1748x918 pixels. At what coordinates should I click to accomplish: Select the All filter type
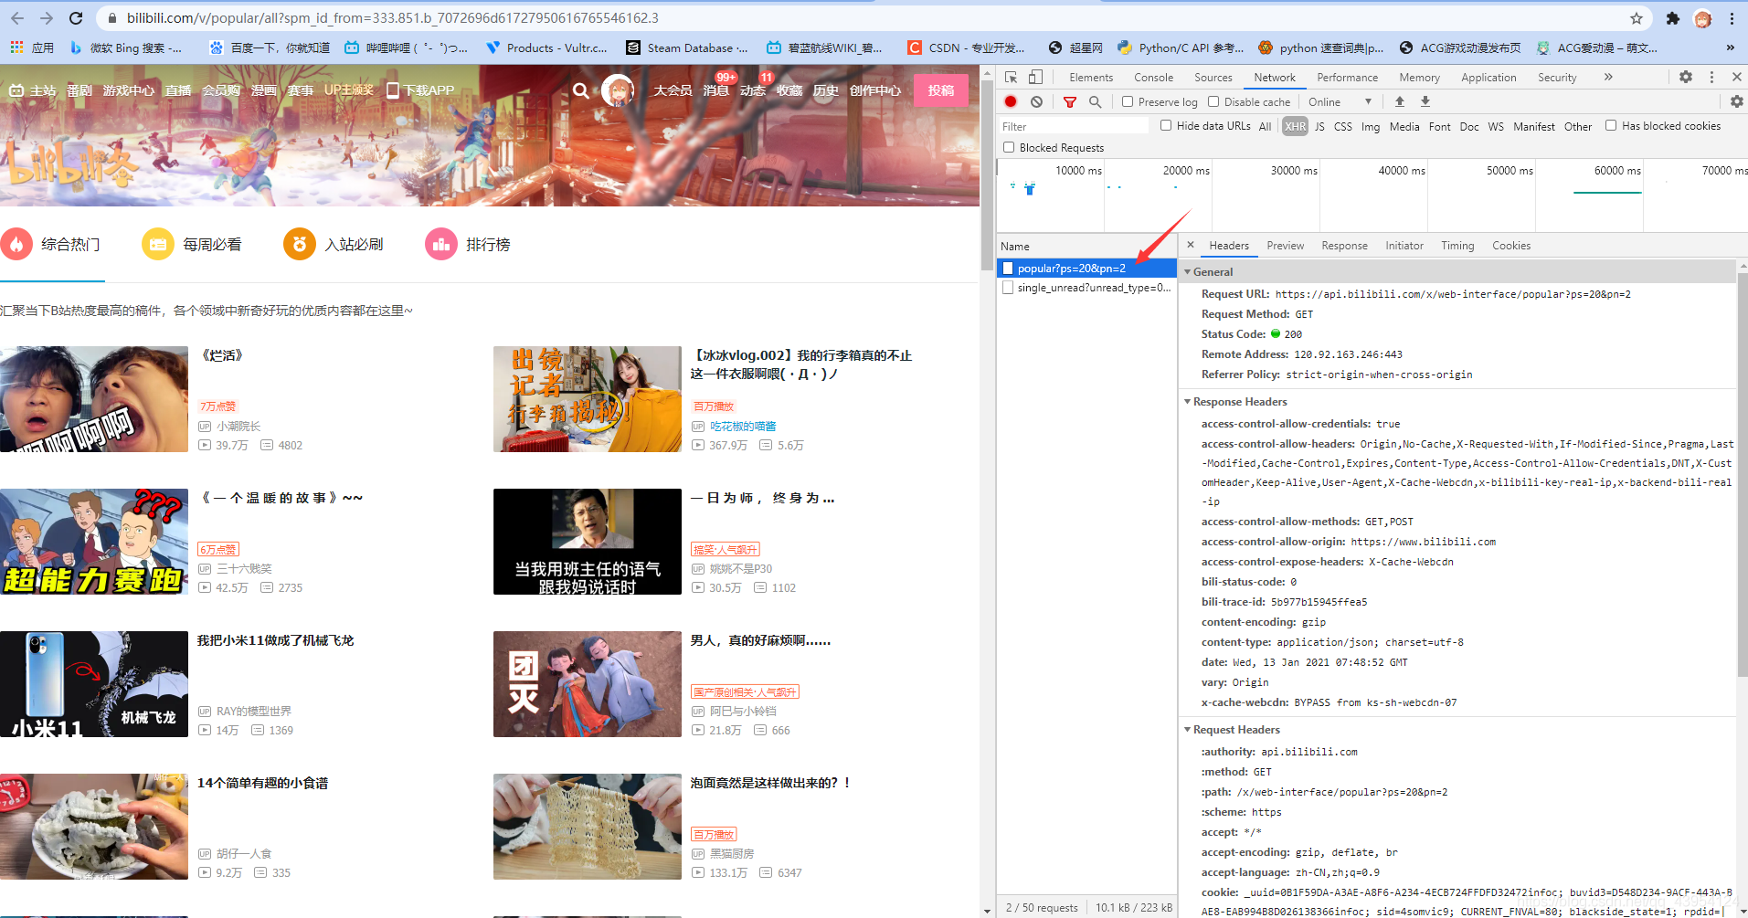click(1265, 126)
